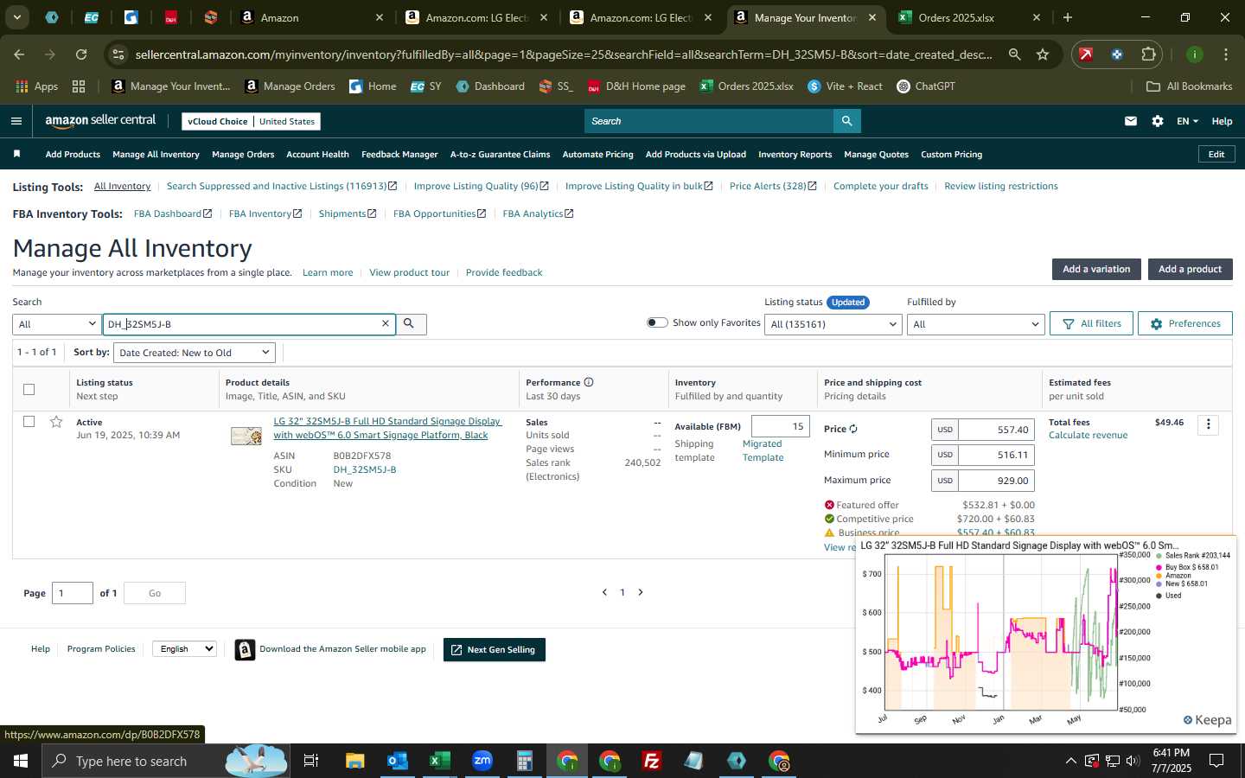Check the DH_32SM5J-B listing row checkbox
The height and width of the screenshot is (778, 1245).
(29, 422)
